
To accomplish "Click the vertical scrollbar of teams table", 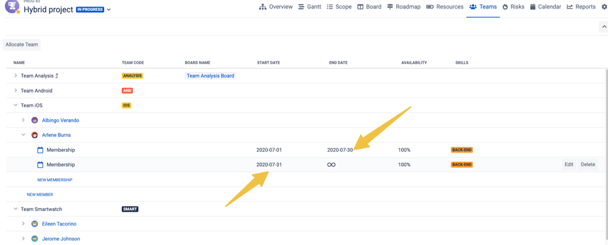I will tap(606, 155).
